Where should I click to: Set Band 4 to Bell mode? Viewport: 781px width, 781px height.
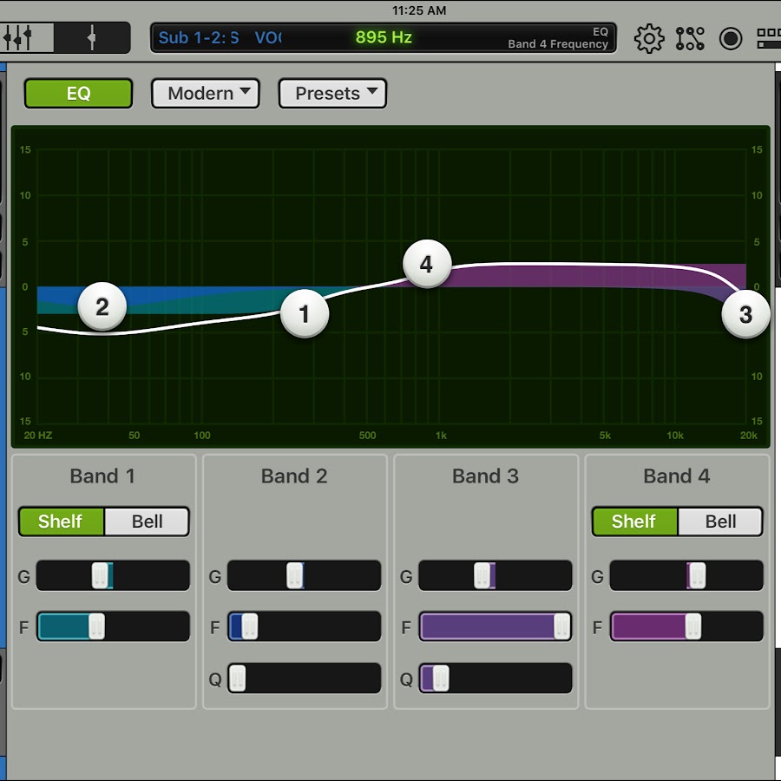click(x=720, y=522)
